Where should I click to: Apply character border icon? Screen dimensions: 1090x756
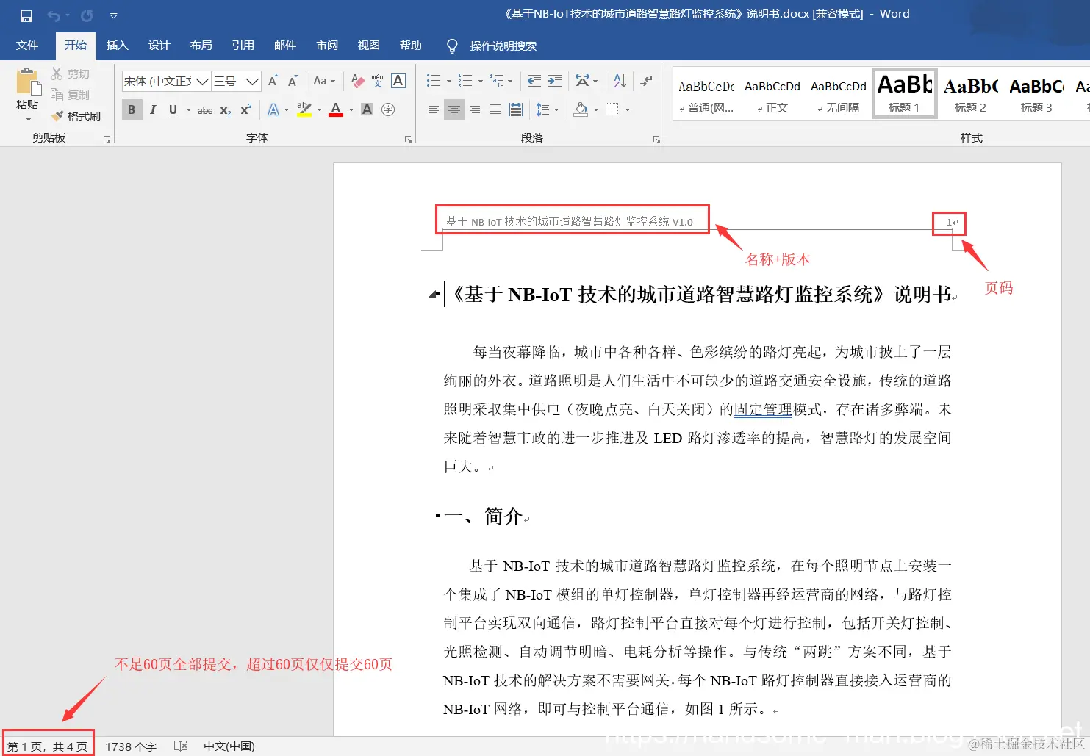pyautogui.click(x=398, y=81)
